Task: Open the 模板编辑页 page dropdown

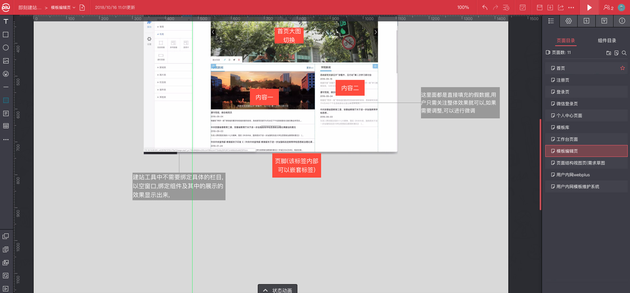Action: tap(63, 8)
